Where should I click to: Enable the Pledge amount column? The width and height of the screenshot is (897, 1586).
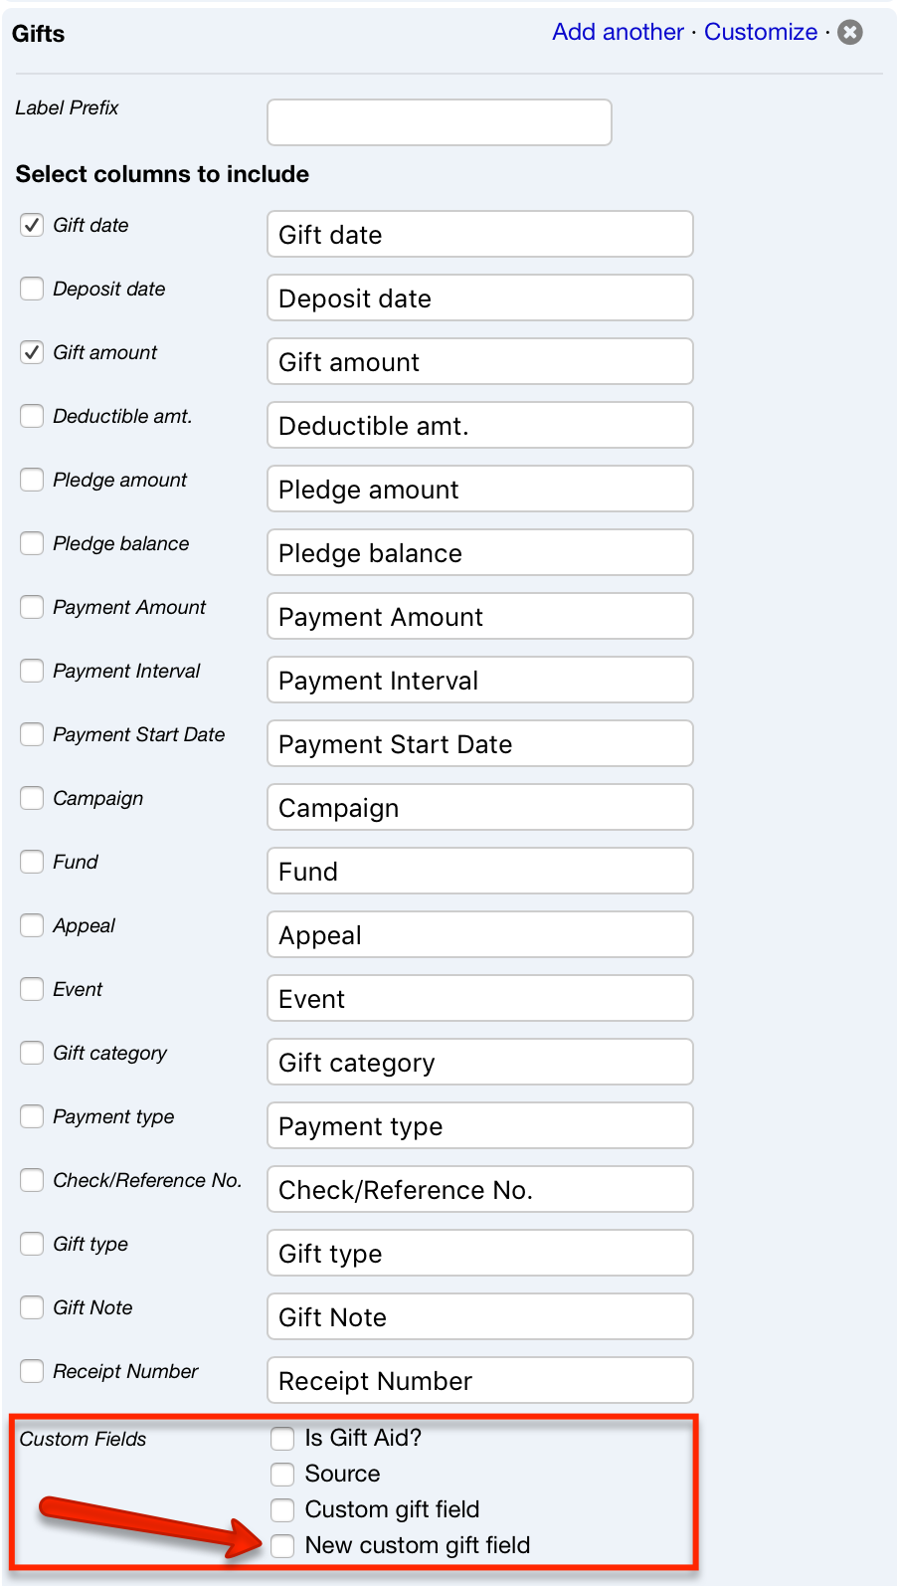click(x=31, y=480)
